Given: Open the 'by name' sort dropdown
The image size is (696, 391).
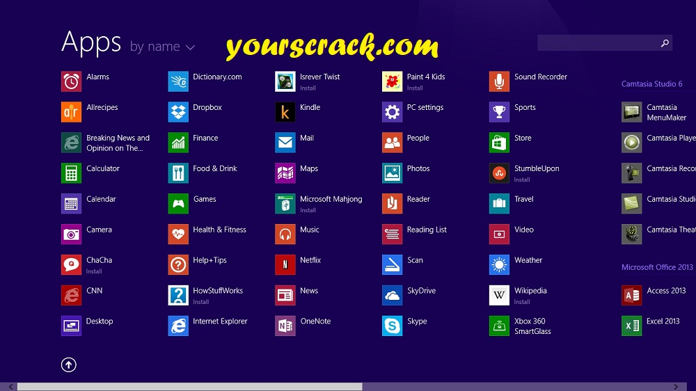Looking at the screenshot, I should [x=162, y=46].
